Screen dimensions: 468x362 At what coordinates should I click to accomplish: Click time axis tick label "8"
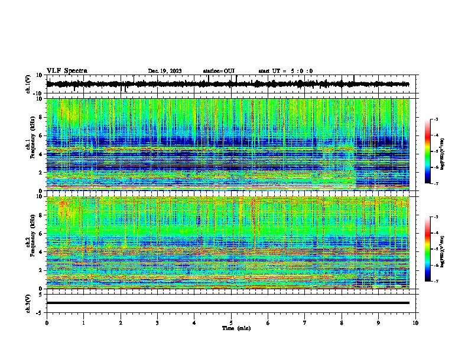click(x=342, y=323)
